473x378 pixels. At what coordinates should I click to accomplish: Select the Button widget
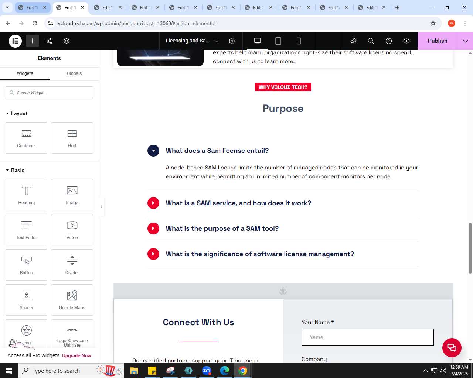tap(26, 265)
